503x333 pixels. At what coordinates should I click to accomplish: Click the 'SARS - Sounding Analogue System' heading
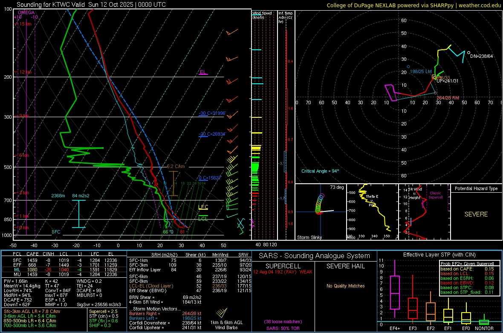(315, 256)
